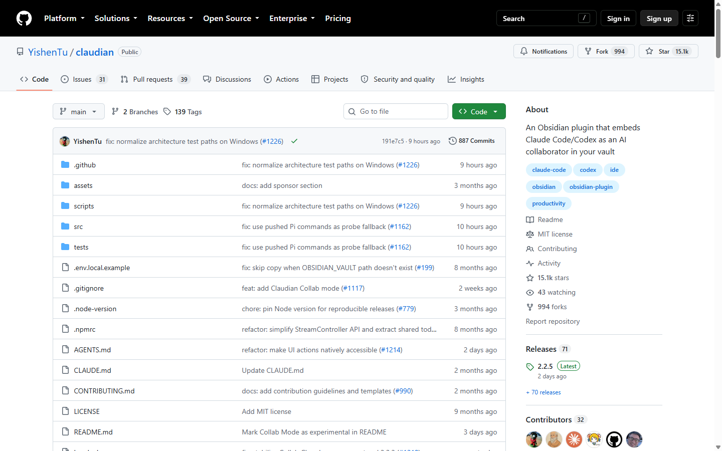This screenshot has width=722, height=451.
Task: Click the pulse icon next to Activity
Action: (530, 263)
